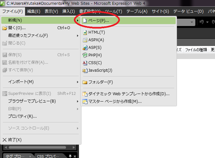Open the サイト(S) menu

pyautogui.click(x=160, y=11)
